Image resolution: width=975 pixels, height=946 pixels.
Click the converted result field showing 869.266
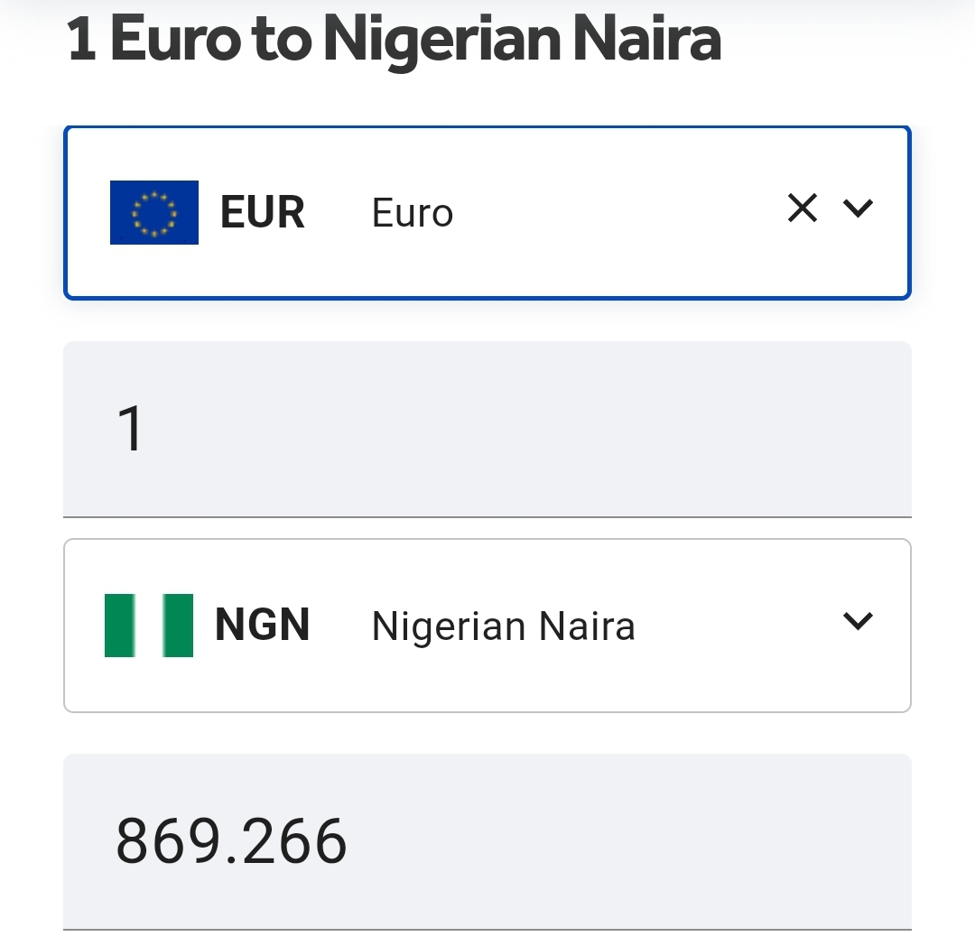click(487, 841)
